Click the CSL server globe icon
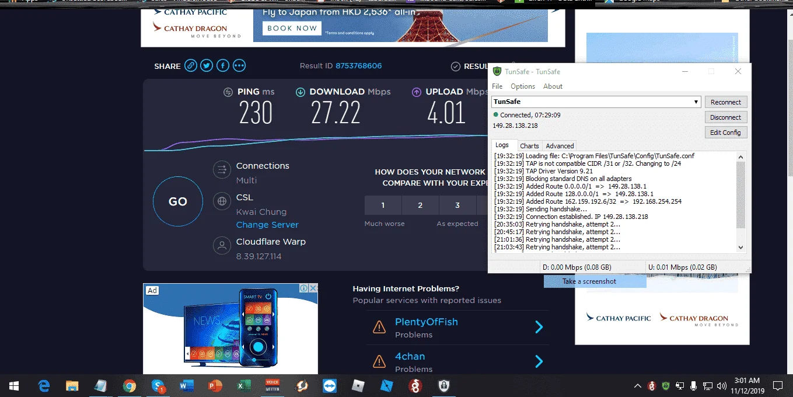The width and height of the screenshot is (793, 397). [222, 201]
